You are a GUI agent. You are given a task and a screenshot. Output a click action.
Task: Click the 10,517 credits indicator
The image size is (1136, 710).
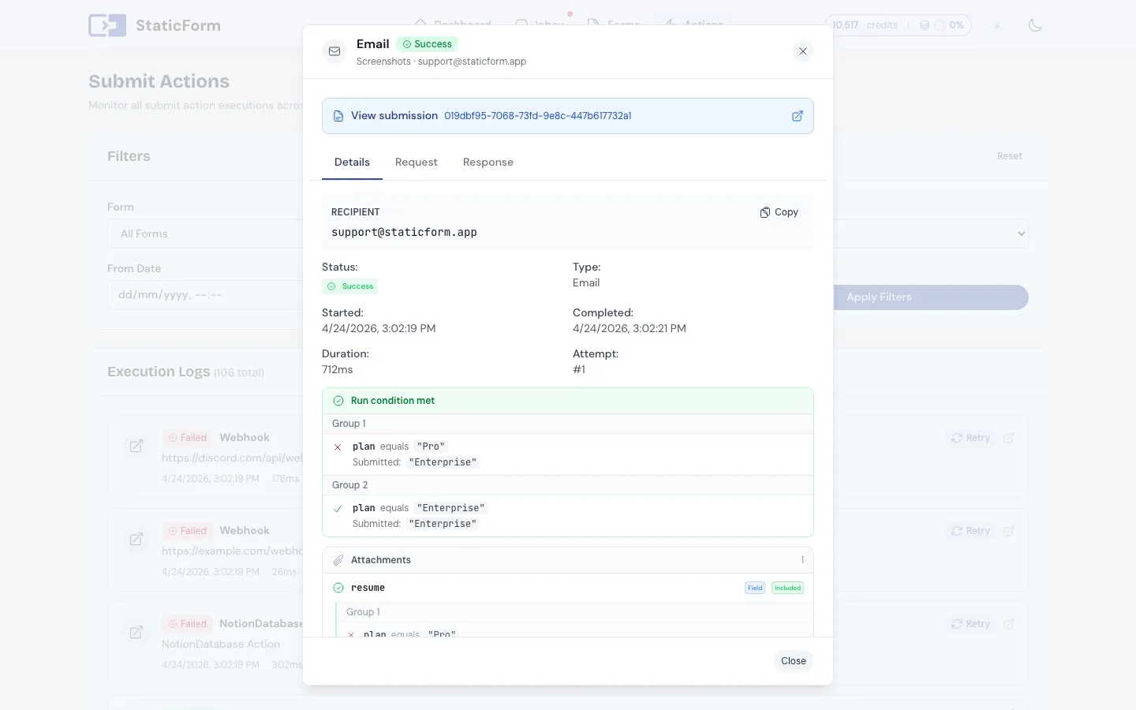click(x=865, y=25)
